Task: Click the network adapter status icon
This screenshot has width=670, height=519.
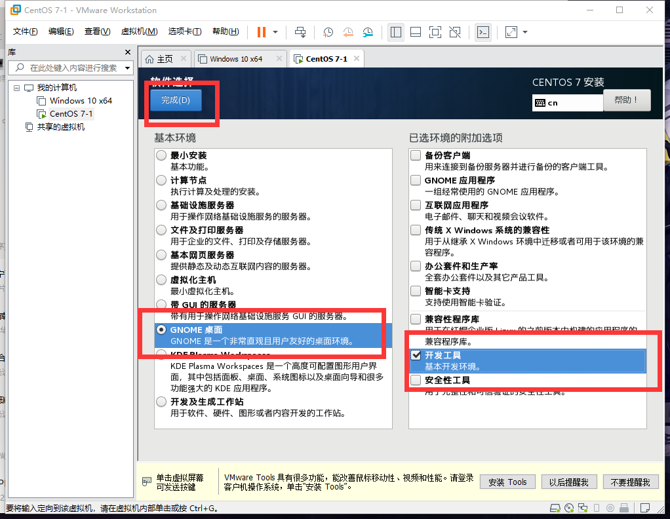Action: [x=583, y=508]
